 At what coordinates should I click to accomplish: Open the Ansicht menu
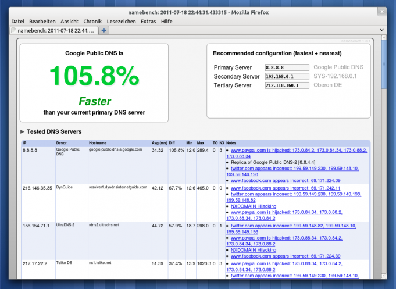tap(69, 21)
